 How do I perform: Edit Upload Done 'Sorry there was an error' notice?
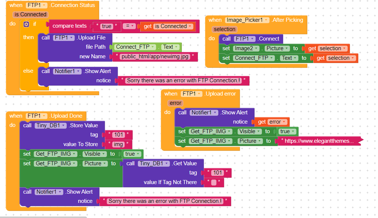click(x=165, y=201)
